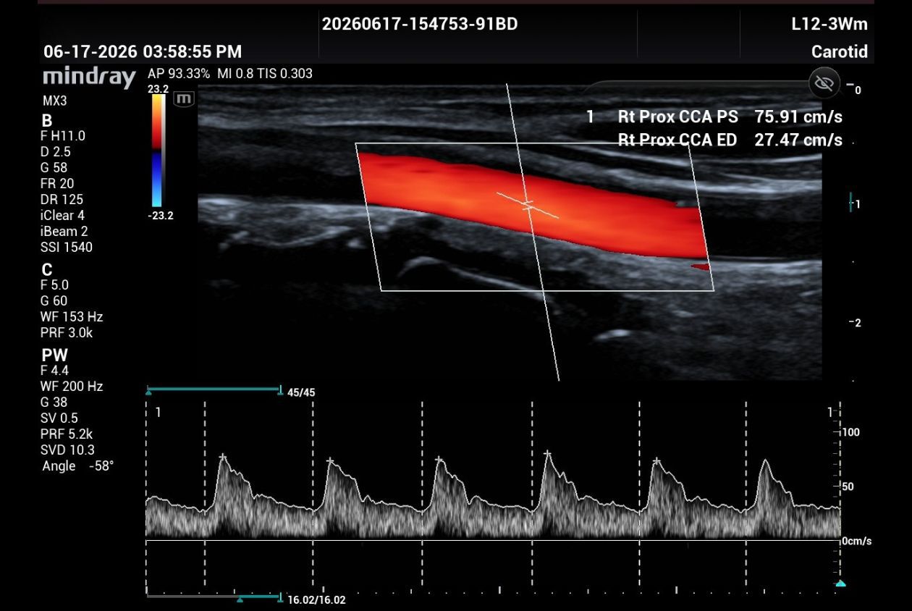Click the Carotid exam type label
This screenshot has width=912, height=611.
pyautogui.click(x=840, y=52)
